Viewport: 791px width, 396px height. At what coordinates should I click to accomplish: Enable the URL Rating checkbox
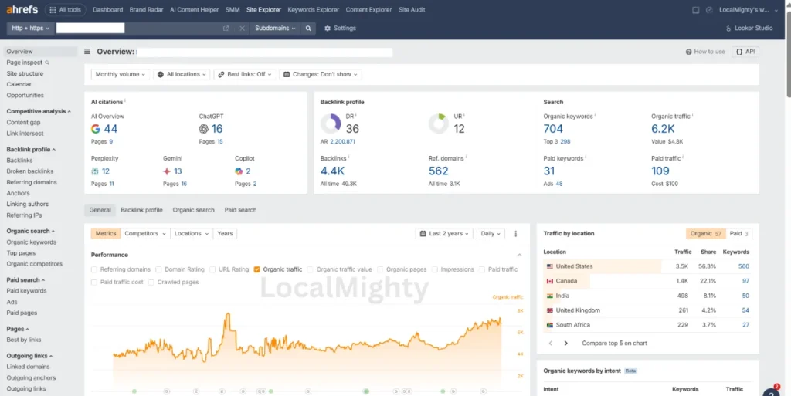tap(212, 269)
